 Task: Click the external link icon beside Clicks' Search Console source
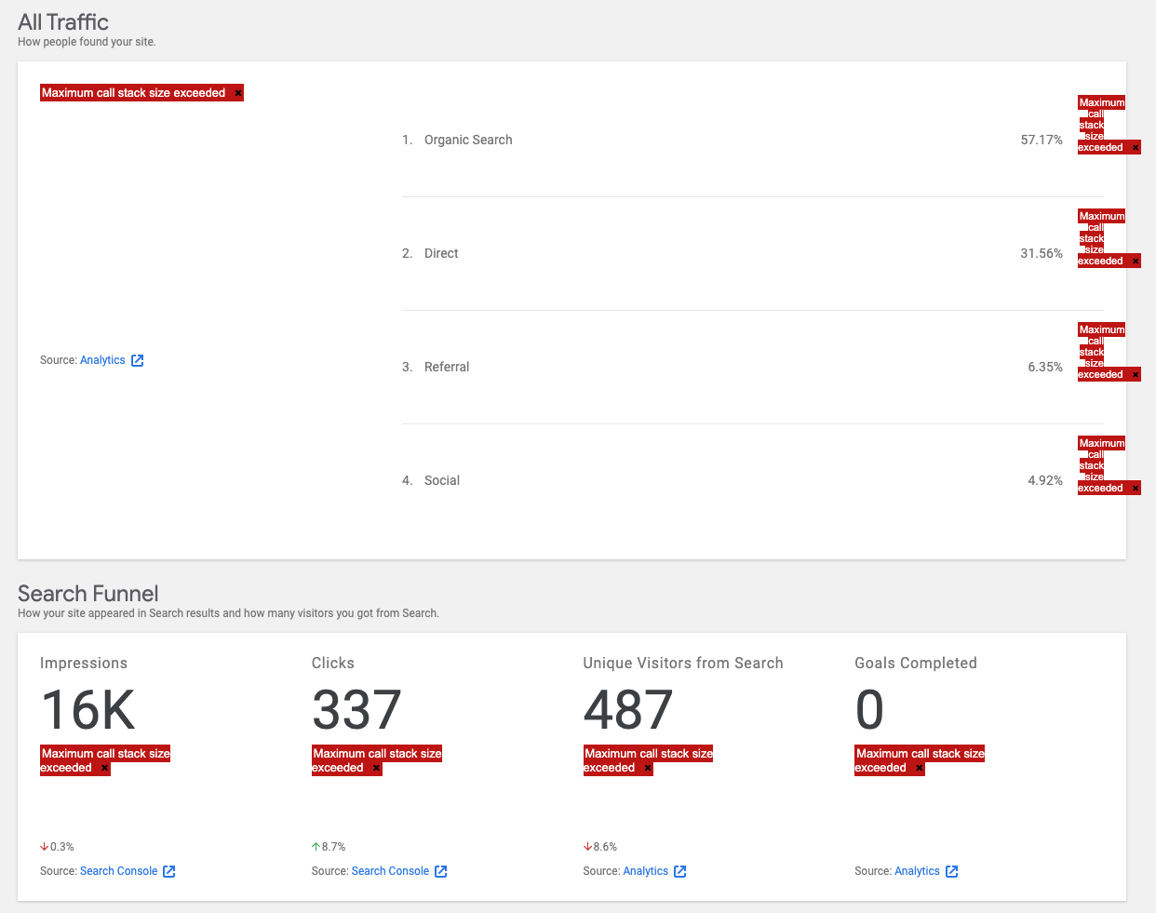[x=441, y=871]
